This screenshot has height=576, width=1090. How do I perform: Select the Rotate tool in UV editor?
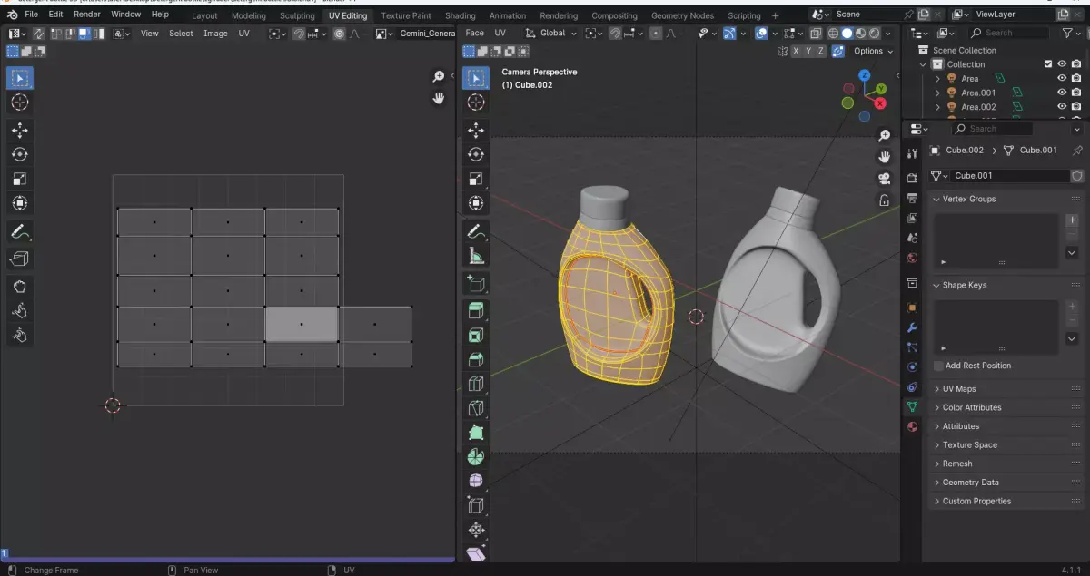pyautogui.click(x=20, y=155)
